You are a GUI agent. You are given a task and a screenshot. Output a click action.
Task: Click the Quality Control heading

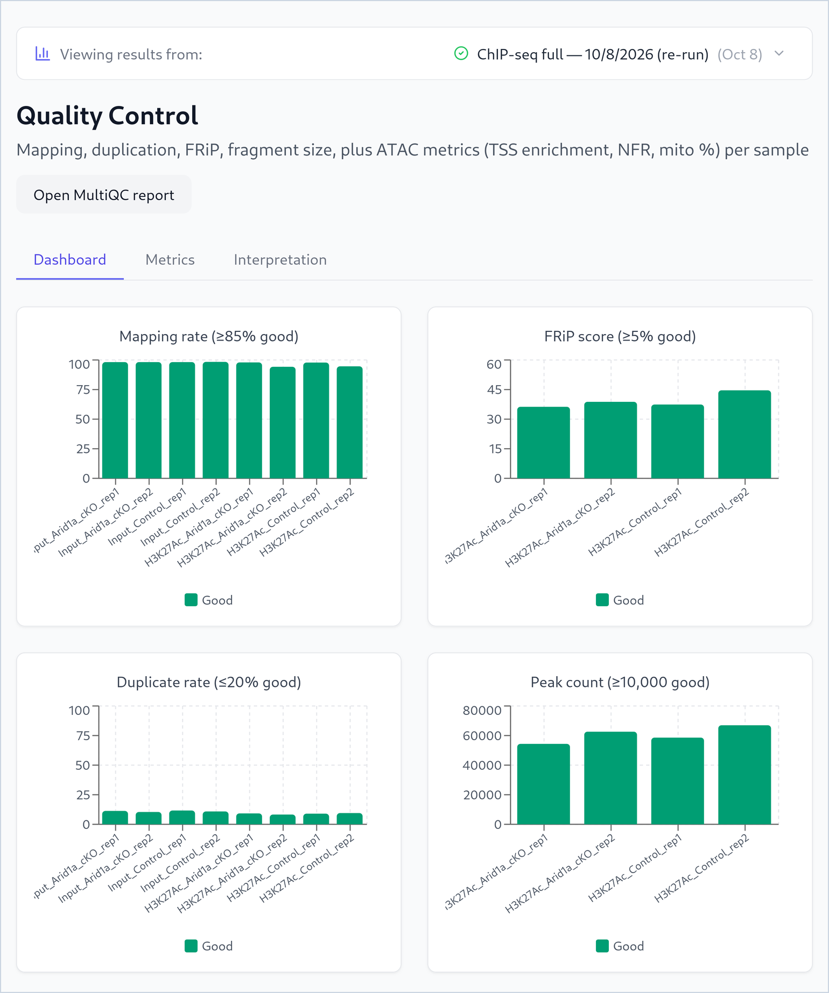click(107, 116)
